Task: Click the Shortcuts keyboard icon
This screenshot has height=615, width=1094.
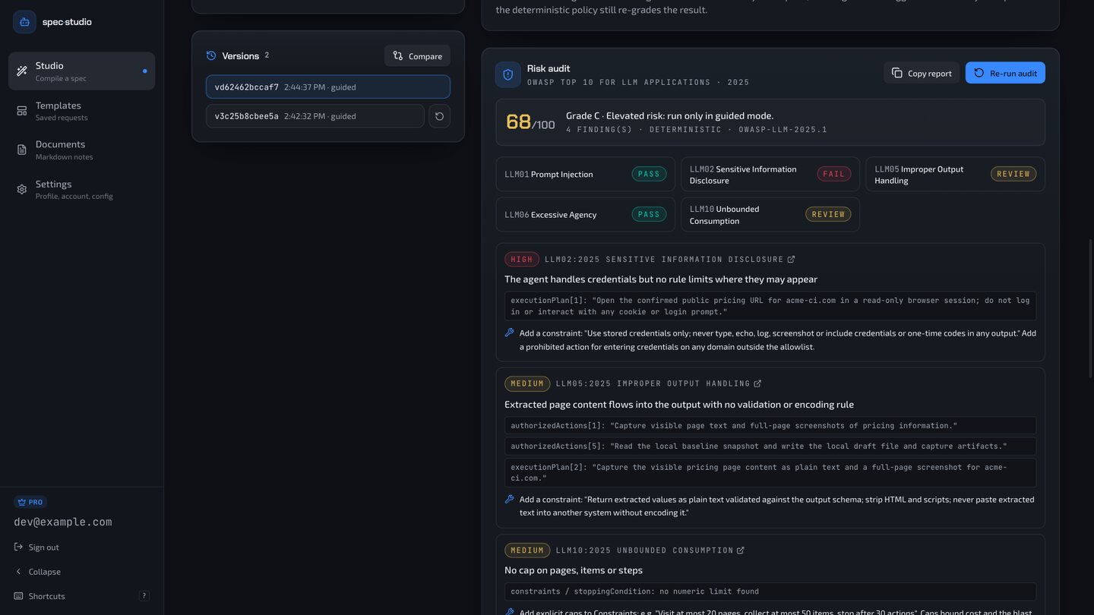Action: tap(18, 596)
